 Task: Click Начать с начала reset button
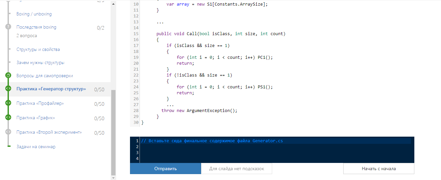pos(378,169)
